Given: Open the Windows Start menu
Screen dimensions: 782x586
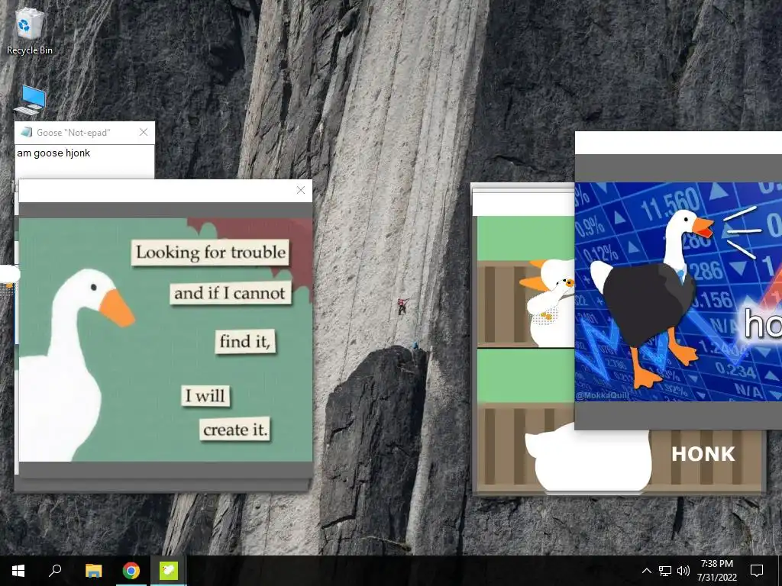Looking at the screenshot, I should click(18, 571).
